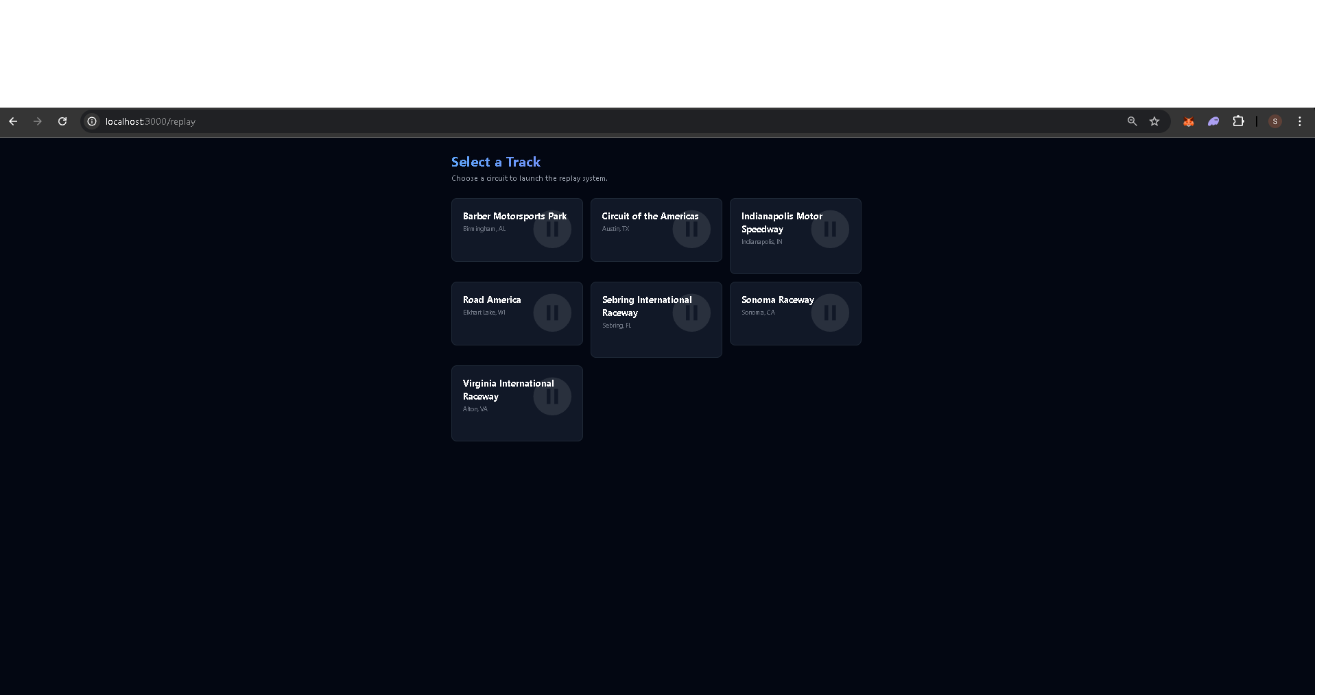1317x695 pixels.
Task: Click pause icon on Sonoma Raceway card
Action: coord(830,313)
